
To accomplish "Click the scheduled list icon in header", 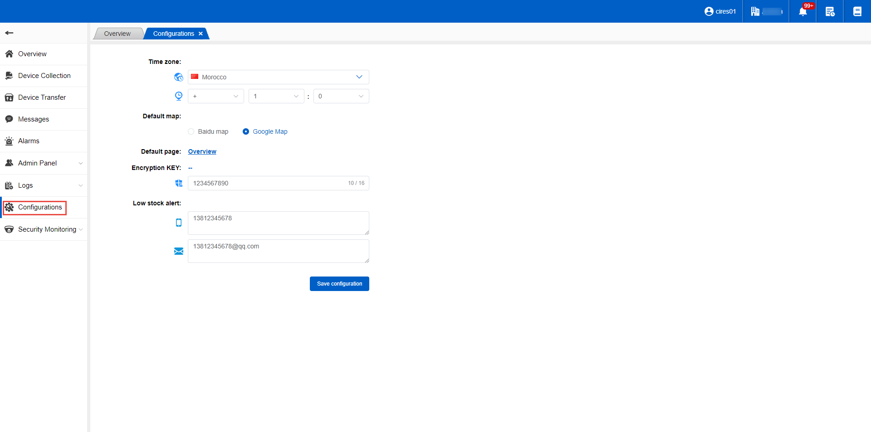I will pos(830,12).
